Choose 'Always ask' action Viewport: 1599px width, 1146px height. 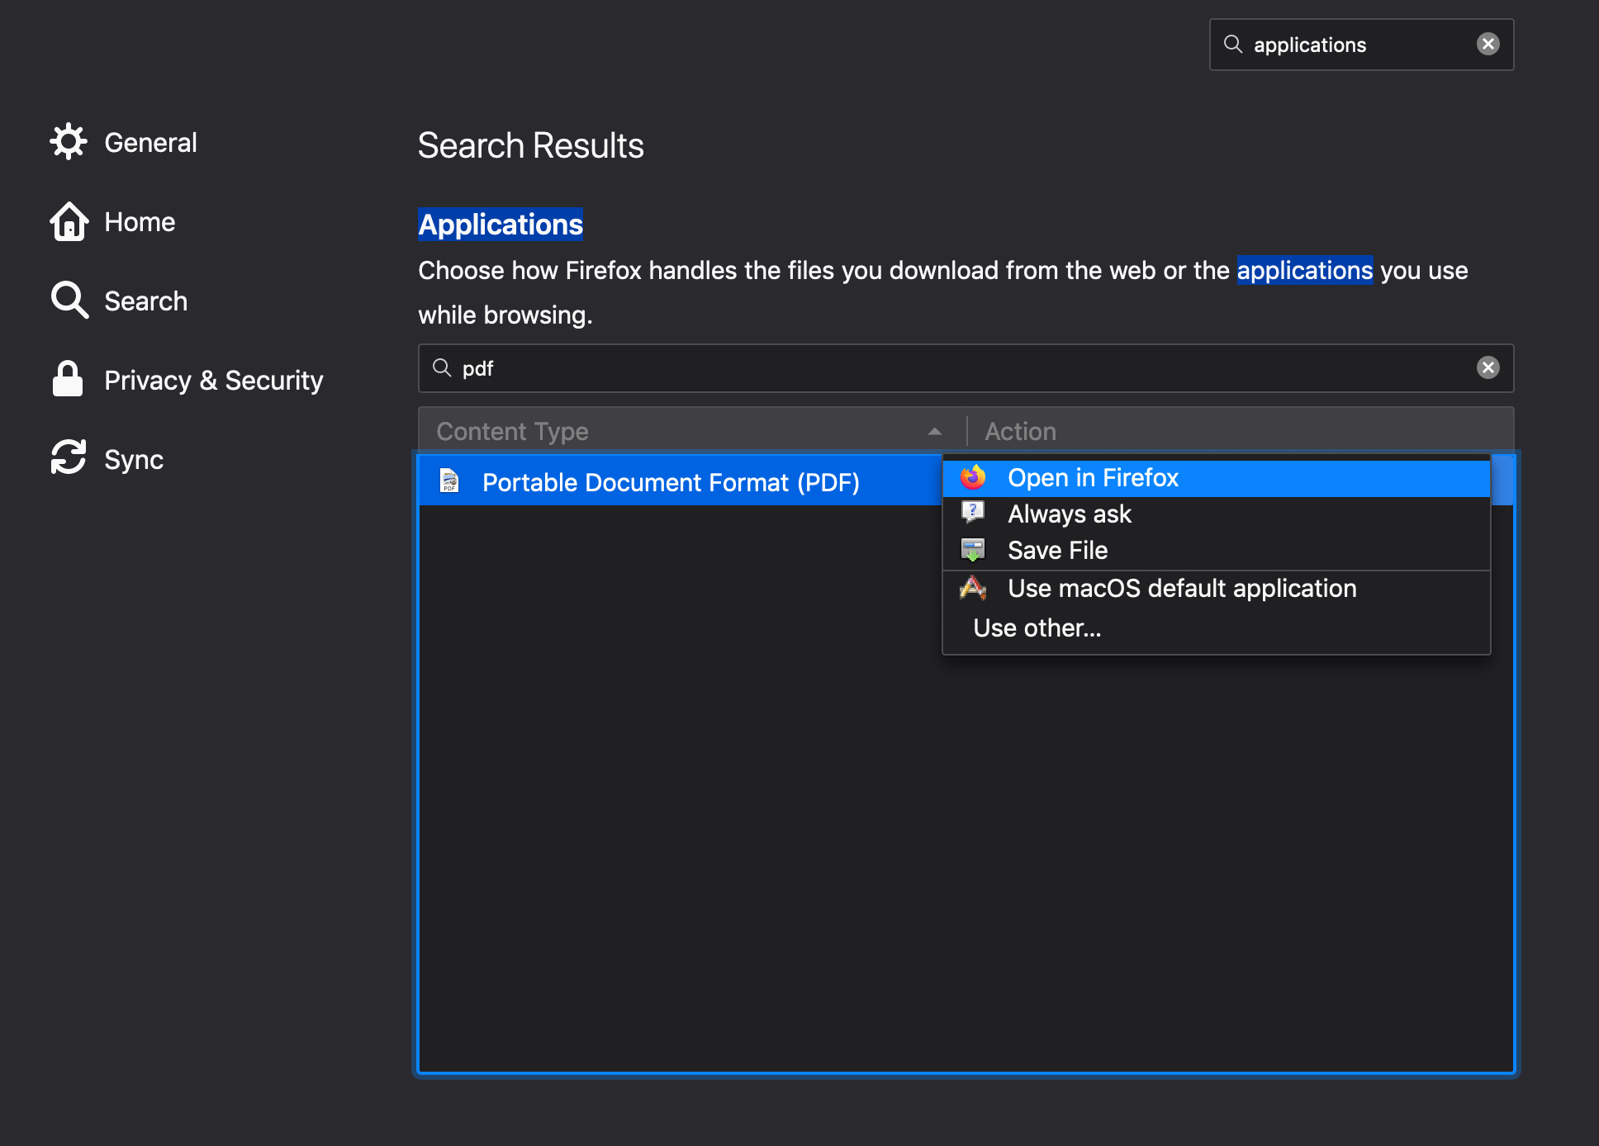coord(1216,514)
